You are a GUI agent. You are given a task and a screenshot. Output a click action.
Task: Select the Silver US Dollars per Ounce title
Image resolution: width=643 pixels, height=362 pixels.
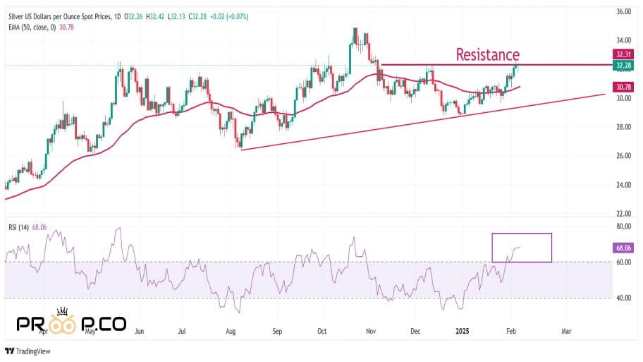(60, 17)
